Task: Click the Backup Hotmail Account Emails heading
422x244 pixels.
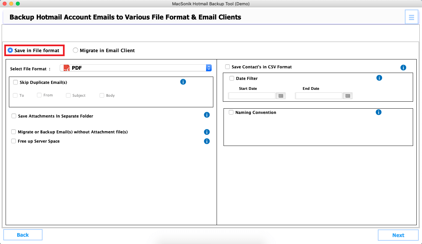Action: click(x=125, y=17)
